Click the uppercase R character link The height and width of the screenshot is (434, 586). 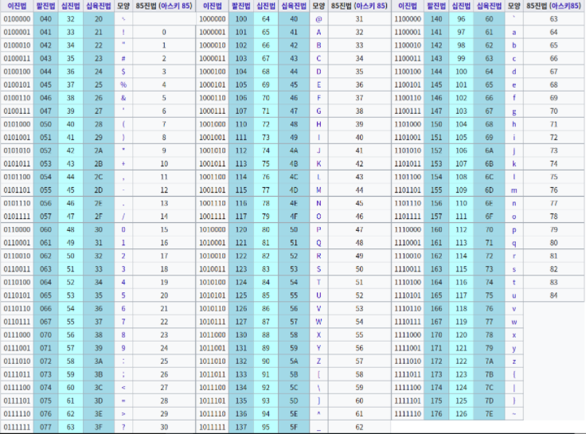(x=318, y=256)
